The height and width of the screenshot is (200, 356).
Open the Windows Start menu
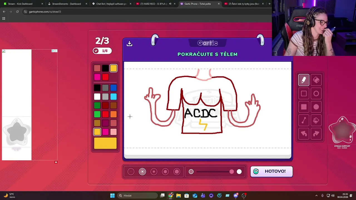coord(112,196)
